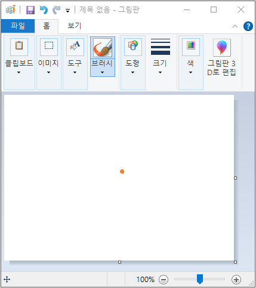This screenshot has height=288, width=256.
Task: Collapse the ribbon with the chevron
Action: pyautogui.click(x=235, y=26)
